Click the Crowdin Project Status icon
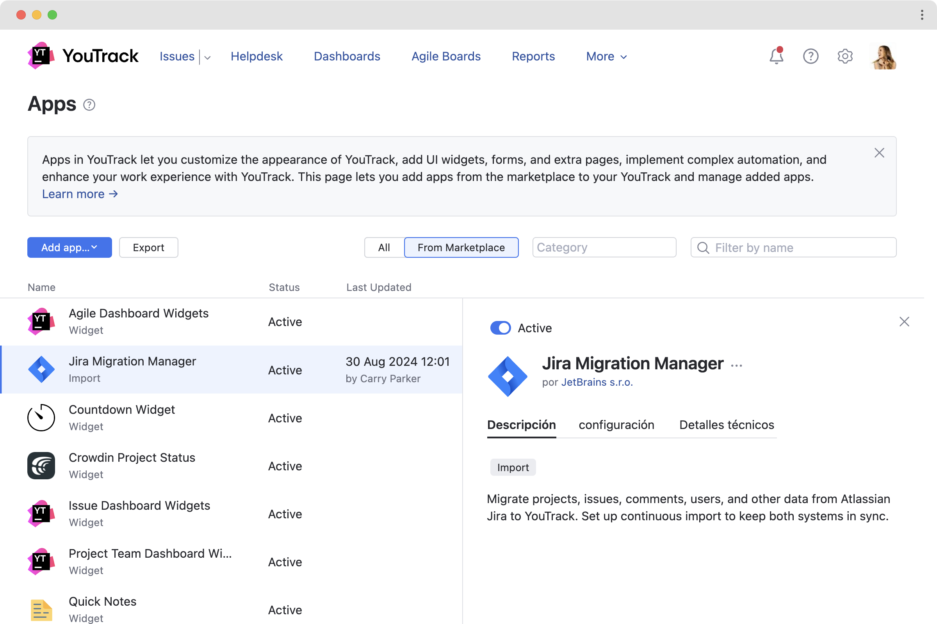The image size is (937, 624). point(41,466)
